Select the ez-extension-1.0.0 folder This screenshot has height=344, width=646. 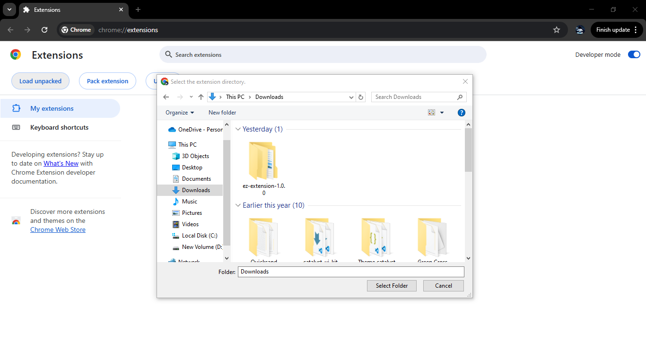pos(263,166)
